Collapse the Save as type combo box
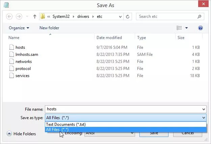This screenshot has height=144, width=211. [126, 118]
